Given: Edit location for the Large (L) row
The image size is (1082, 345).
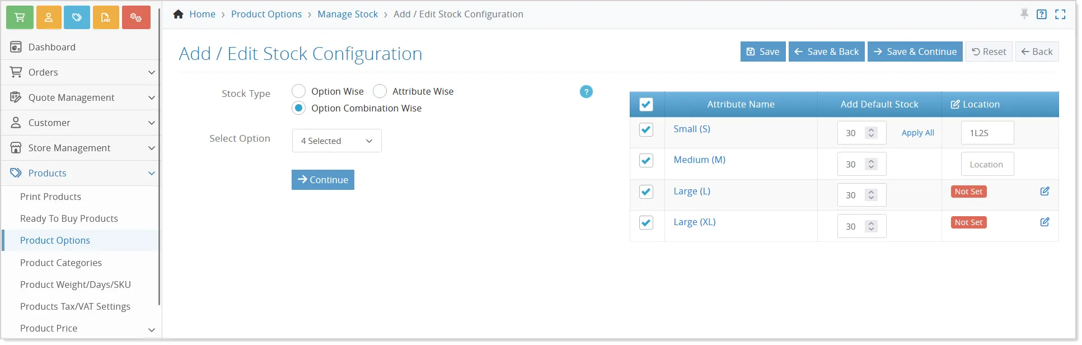Looking at the screenshot, I should (1044, 191).
